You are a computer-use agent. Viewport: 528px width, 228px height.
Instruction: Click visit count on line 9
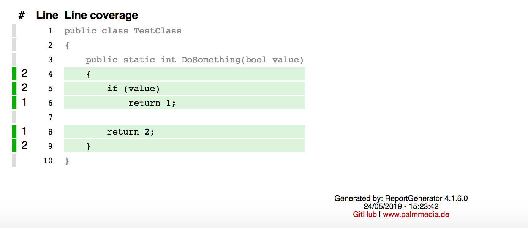coord(24,146)
